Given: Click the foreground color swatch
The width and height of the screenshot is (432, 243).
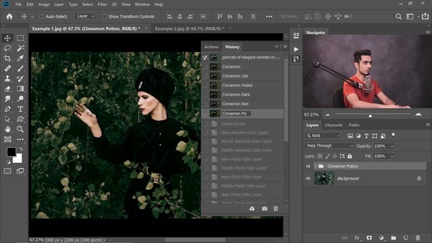Looking at the screenshot, I should click(11, 151).
